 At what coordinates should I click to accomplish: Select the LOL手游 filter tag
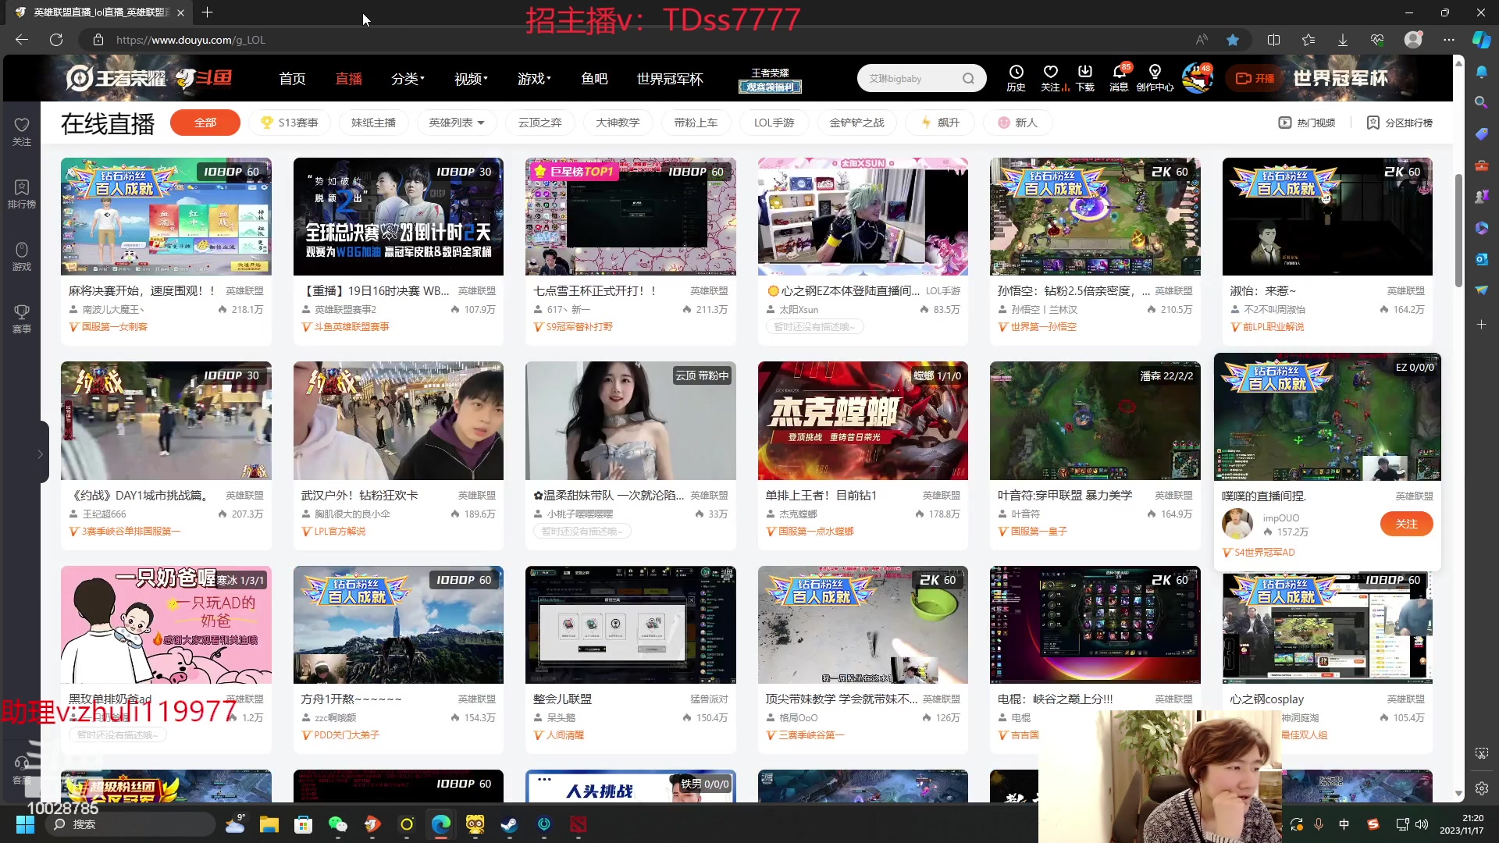pos(774,123)
